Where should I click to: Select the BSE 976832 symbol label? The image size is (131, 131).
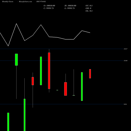(41, 2)
